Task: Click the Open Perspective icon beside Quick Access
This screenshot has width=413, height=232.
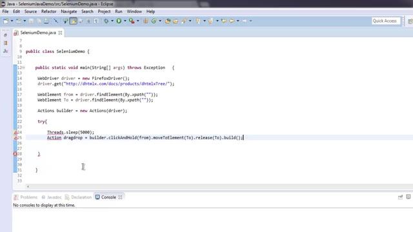Action: tap(410, 21)
